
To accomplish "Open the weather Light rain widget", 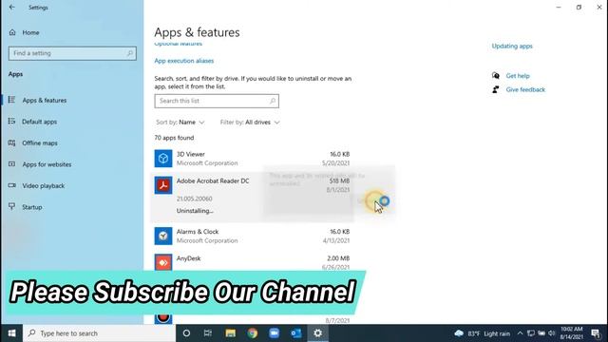I will 482,333.
